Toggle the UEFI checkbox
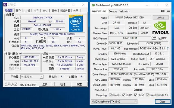This screenshot has width=174, height=108. pyautogui.click(x=160, y=38)
